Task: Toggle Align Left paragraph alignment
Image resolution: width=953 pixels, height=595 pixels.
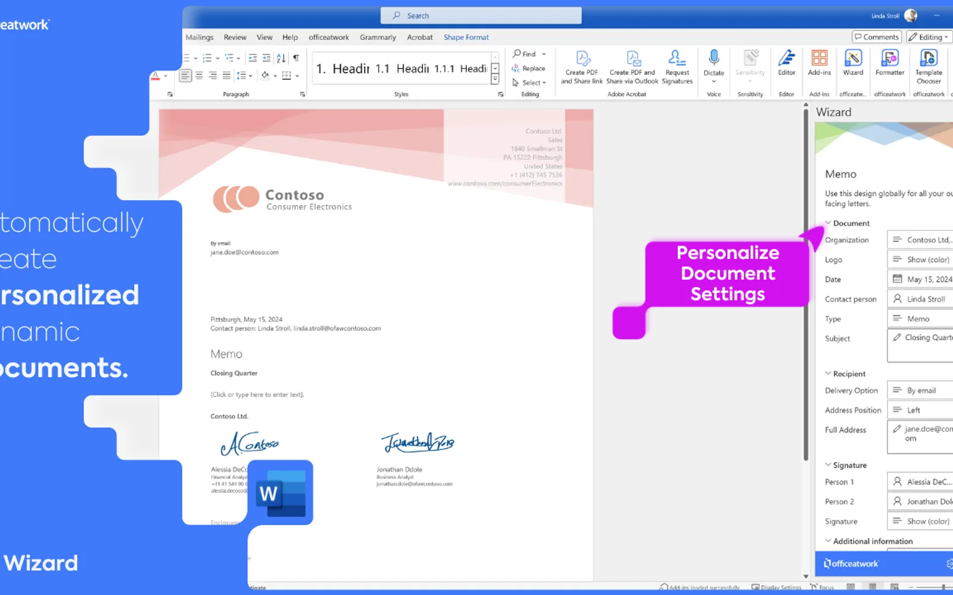Action: (x=186, y=76)
